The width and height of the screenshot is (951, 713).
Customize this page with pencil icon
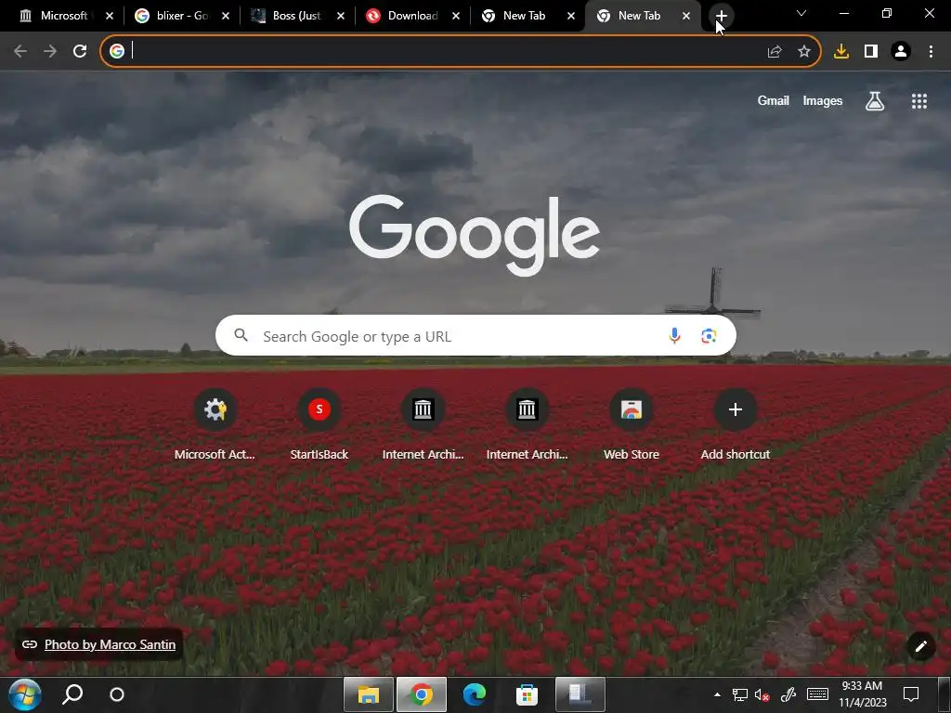coord(920,646)
